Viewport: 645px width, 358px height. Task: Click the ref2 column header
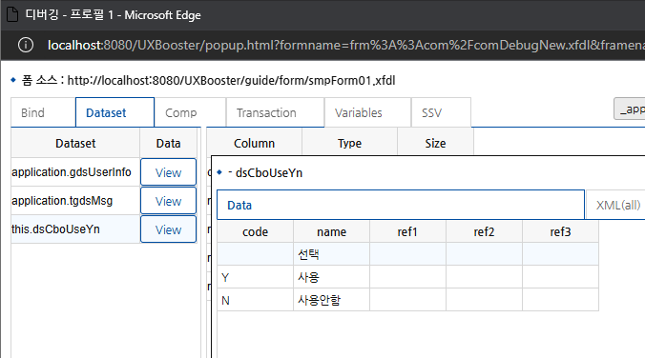click(x=484, y=232)
